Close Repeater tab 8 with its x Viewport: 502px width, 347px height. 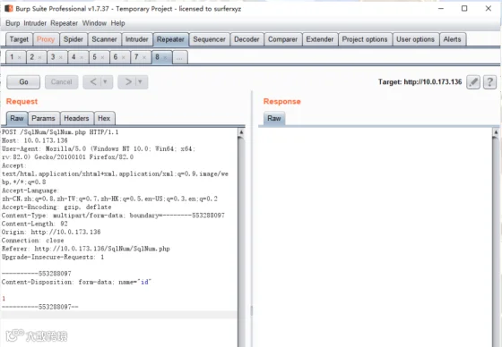(x=165, y=57)
